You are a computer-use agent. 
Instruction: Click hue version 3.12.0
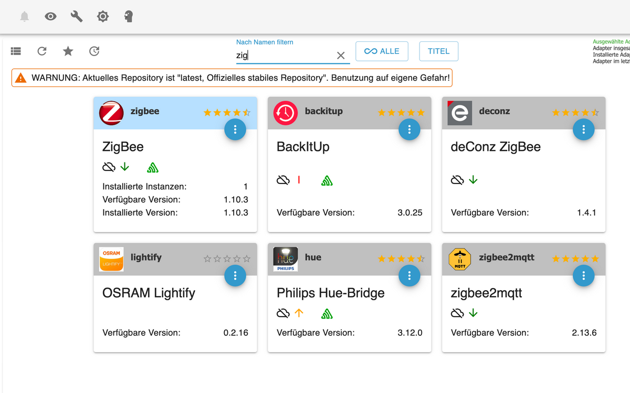tap(410, 333)
